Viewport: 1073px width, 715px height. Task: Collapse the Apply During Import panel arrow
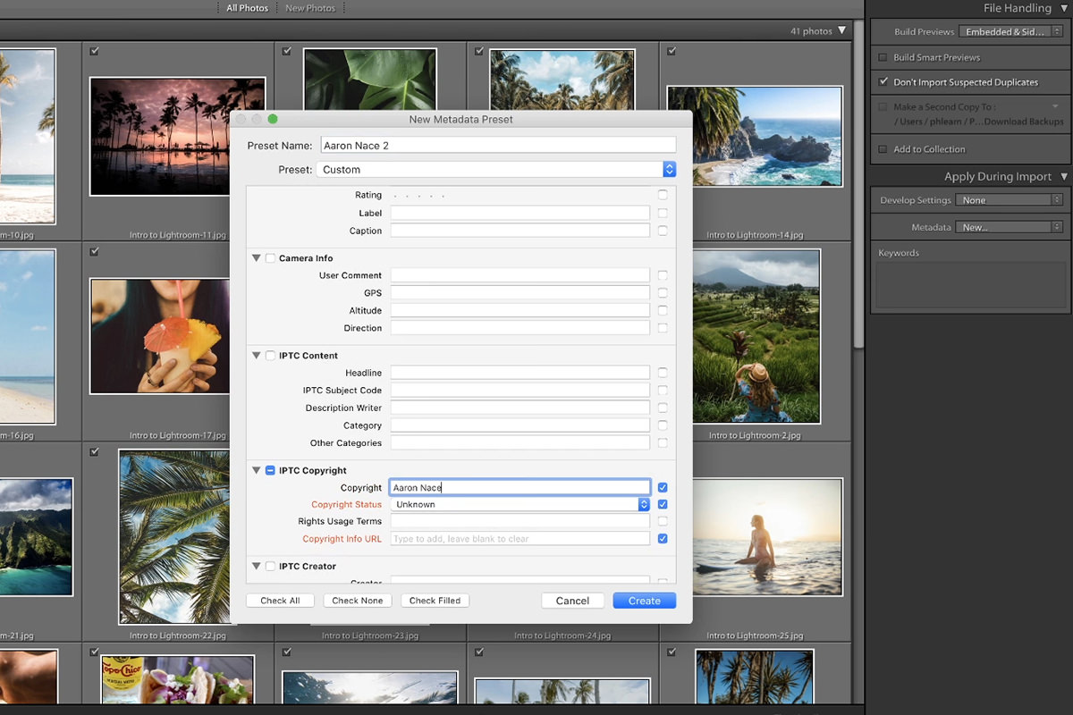1064,177
